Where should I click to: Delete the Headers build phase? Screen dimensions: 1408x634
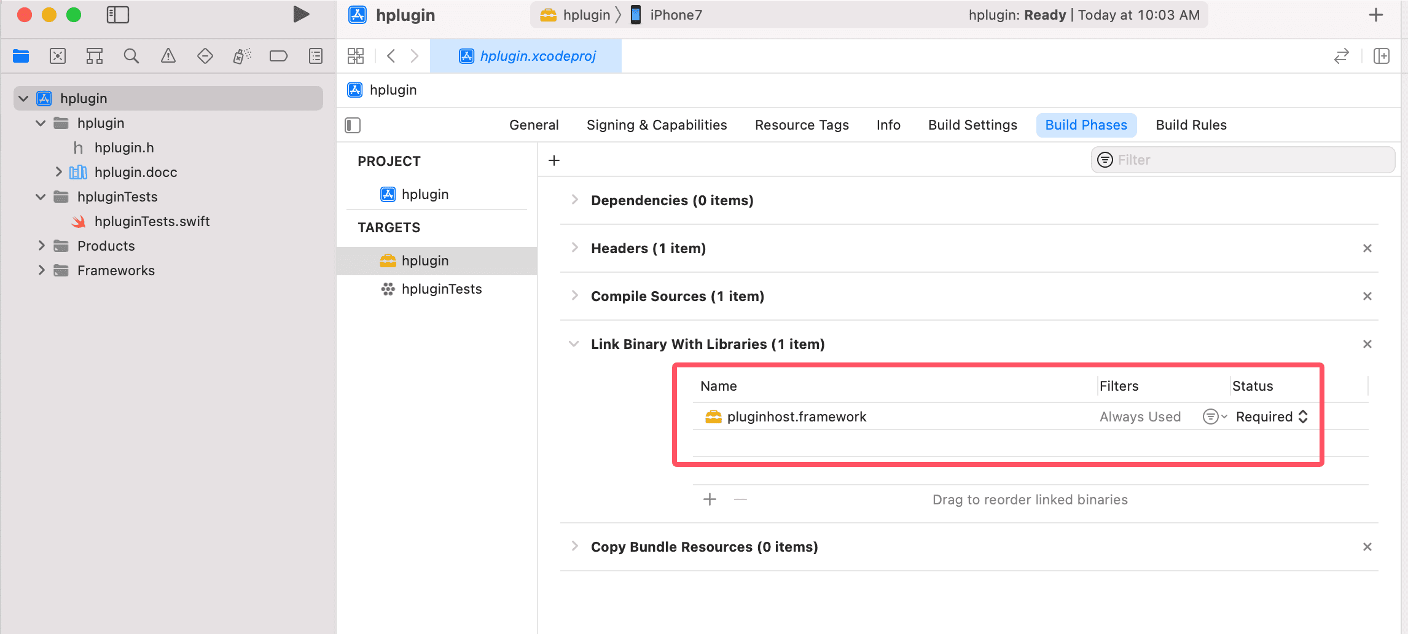pyautogui.click(x=1367, y=248)
